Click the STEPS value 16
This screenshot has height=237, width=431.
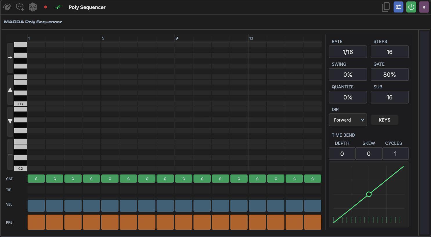389,52
